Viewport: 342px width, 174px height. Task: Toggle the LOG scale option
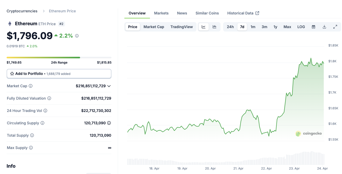pos(301,27)
